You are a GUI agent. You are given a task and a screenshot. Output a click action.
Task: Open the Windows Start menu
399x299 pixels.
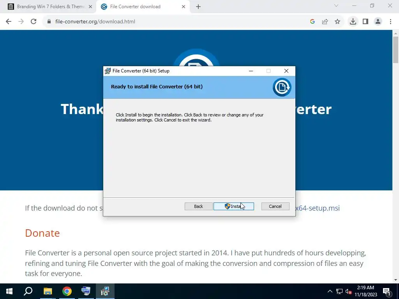(x=9, y=291)
